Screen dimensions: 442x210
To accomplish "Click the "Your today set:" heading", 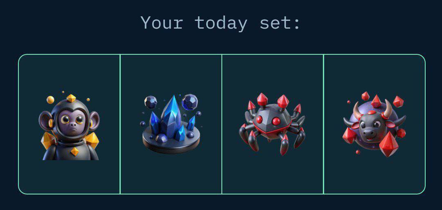I will pyautogui.click(x=221, y=23).
